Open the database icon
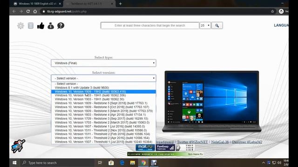Image resolution: width=298 pixels, height=167 pixels. click(31, 26)
